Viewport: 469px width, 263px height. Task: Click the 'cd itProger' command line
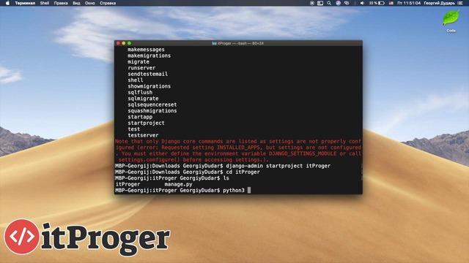tap(243, 172)
